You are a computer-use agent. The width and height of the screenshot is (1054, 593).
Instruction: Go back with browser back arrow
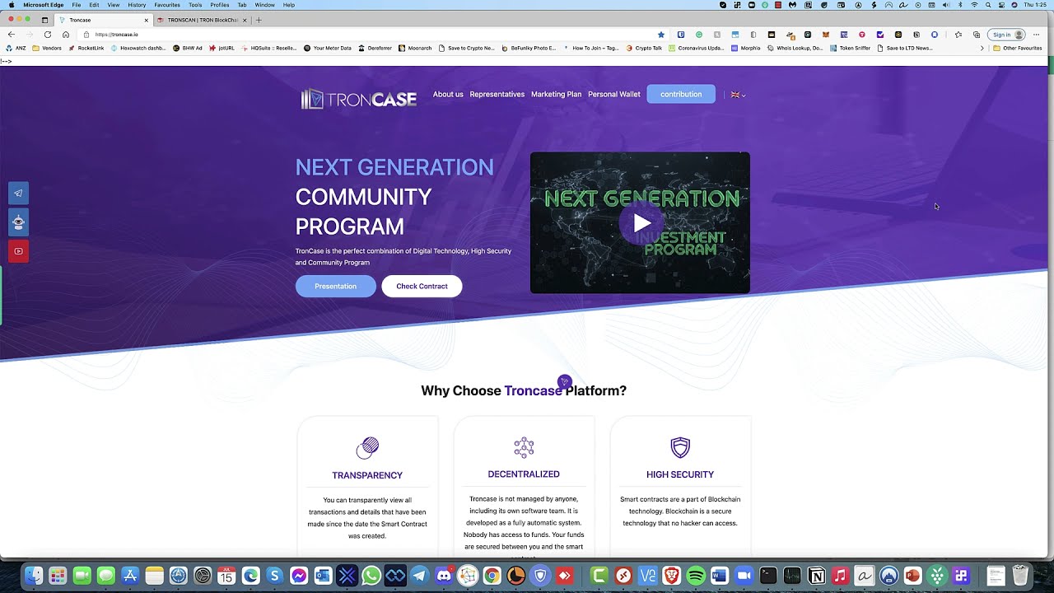11,35
